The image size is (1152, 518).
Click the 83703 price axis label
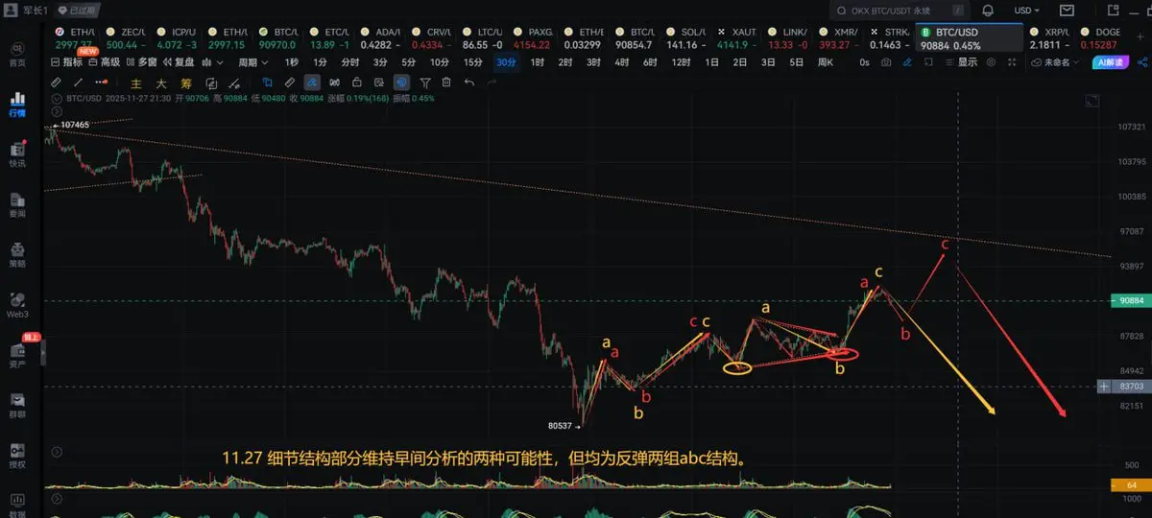click(1132, 387)
